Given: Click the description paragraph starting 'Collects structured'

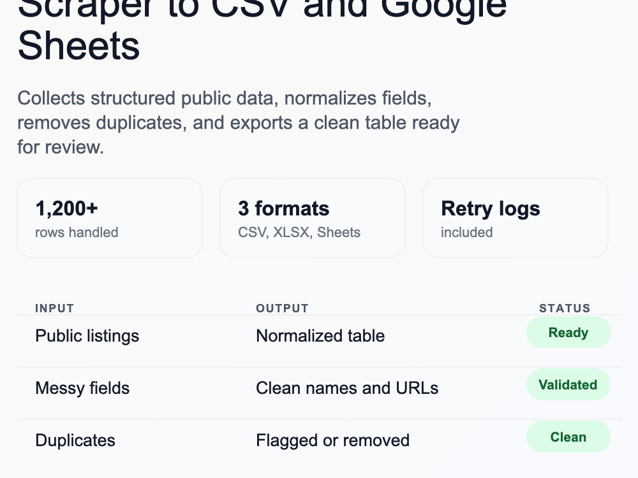Looking at the screenshot, I should click(x=239, y=123).
